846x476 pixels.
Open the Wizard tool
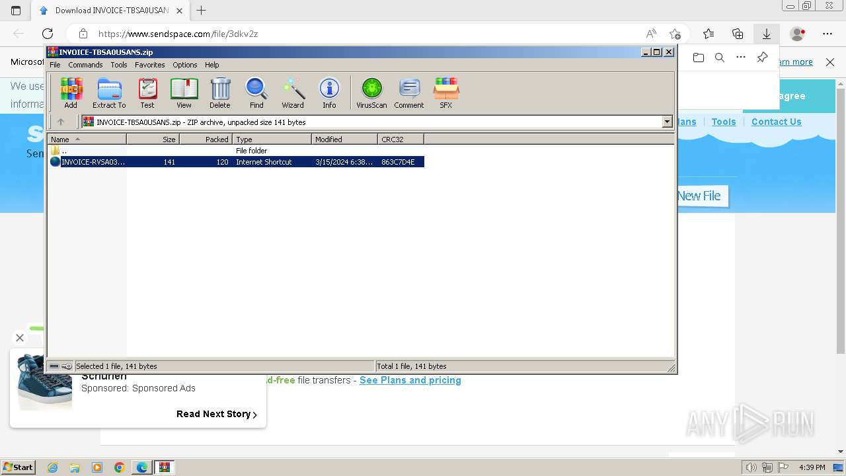tap(293, 93)
